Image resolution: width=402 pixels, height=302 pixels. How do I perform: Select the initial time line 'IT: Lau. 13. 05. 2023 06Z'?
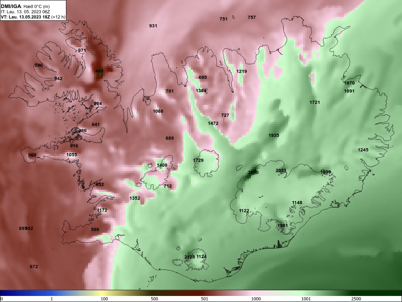(25, 12)
